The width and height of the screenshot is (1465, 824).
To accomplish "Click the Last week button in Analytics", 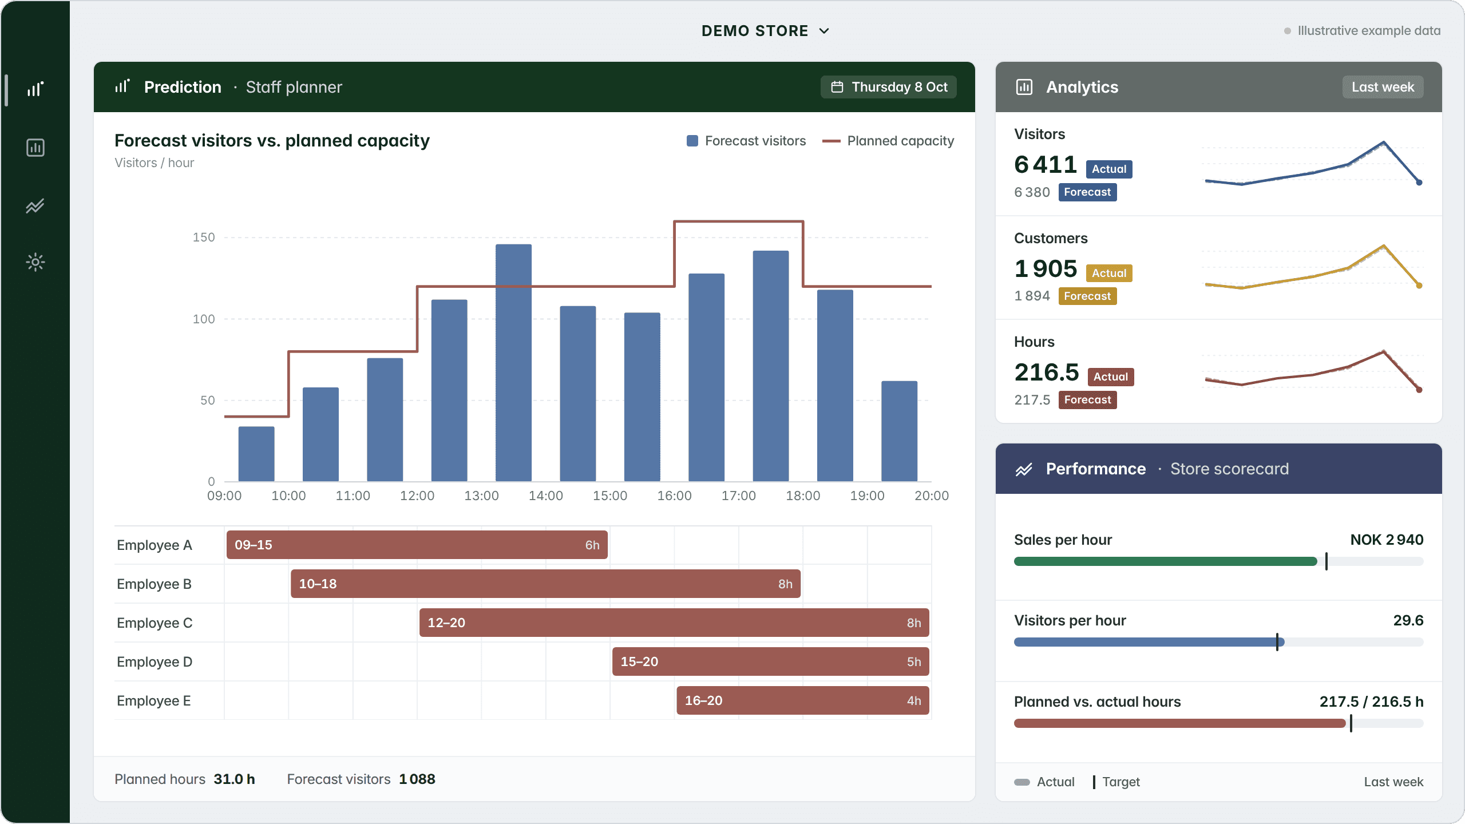I will 1383,87.
